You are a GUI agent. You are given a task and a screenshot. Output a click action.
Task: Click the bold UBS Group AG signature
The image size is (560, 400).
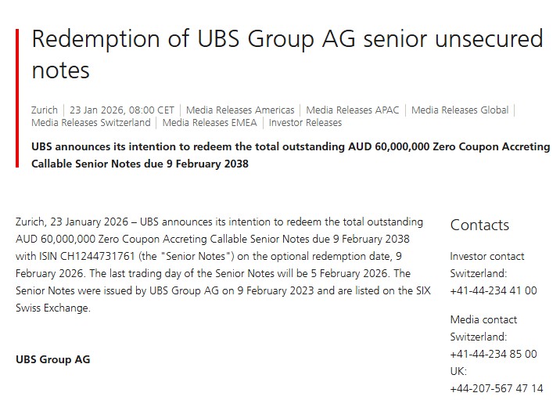[x=53, y=360]
